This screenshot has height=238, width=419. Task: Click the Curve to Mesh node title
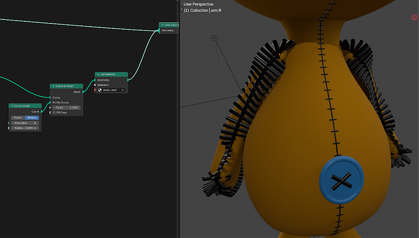pos(64,86)
